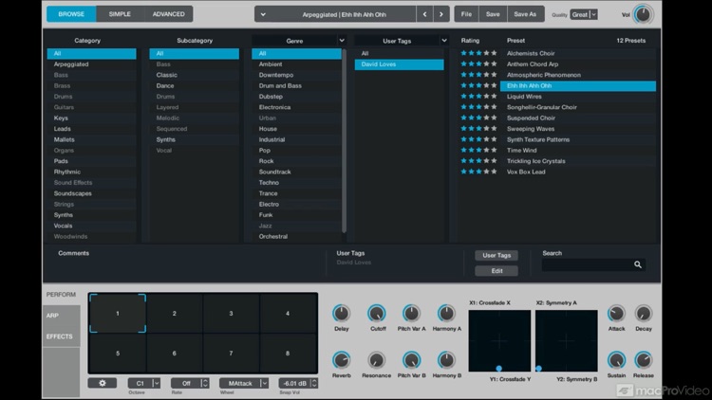Expand the User Tags column dropdown
This screenshot has height=400, width=712.
[x=444, y=41]
